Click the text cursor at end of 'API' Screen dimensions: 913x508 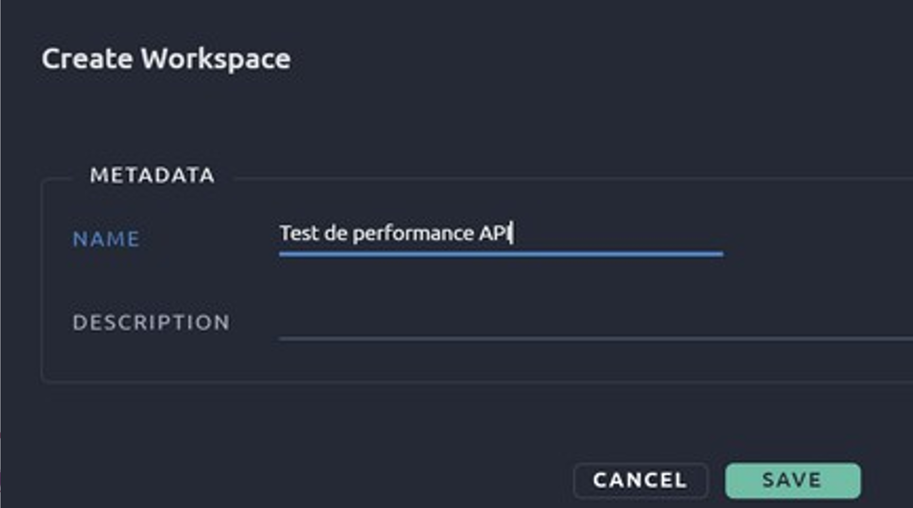click(x=512, y=234)
